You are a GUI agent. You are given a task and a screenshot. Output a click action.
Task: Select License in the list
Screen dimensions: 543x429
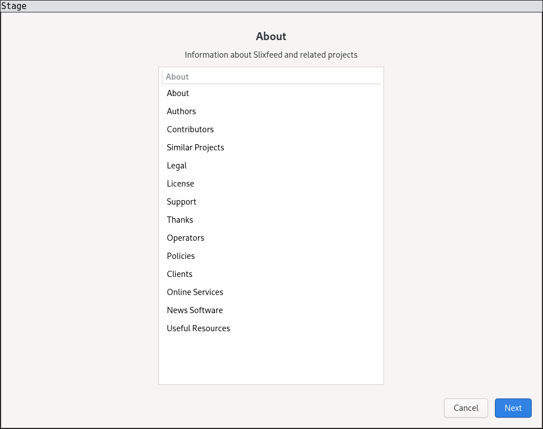click(180, 184)
